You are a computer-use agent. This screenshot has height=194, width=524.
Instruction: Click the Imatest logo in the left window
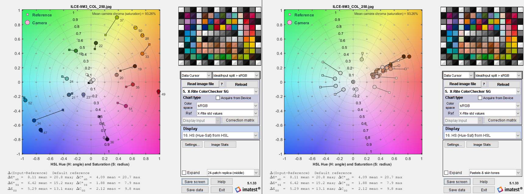click(248, 189)
